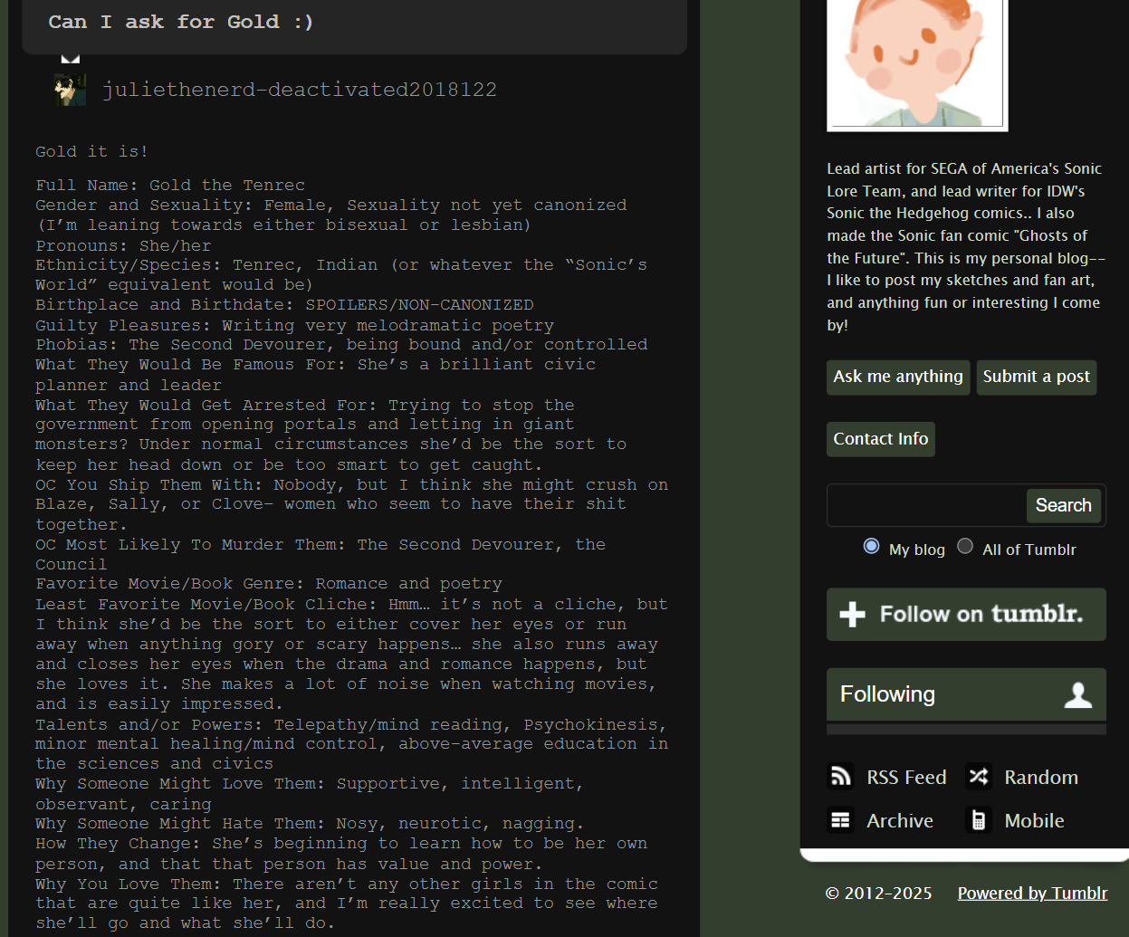Image resolution: width=1129 pixels, height=937 pixels.
Task: Click the Archive grid icon
Action: [x=841, y=820]
